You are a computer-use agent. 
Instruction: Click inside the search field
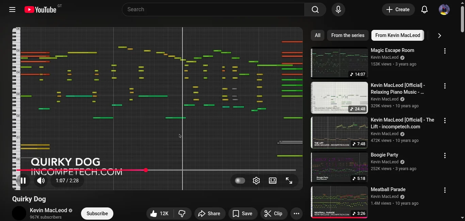click(213, 10)
